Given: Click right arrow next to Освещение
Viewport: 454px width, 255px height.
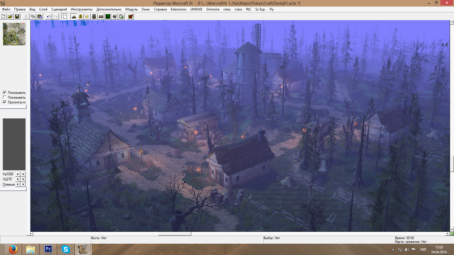Looking at the screenshot, I should click(x=23, y=184).
